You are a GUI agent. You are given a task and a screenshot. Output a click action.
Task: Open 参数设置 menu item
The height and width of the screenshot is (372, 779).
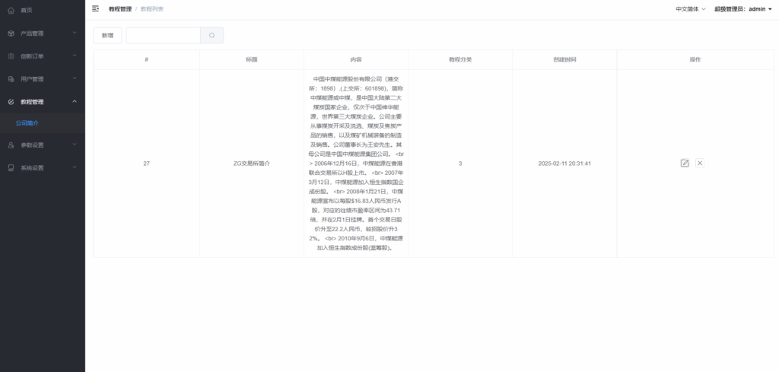pyautogui.click(x=43, y=145)
